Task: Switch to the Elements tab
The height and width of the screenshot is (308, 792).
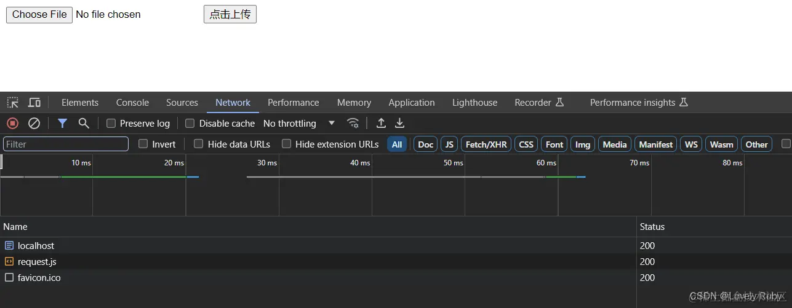Action: [x=80, y=103]
